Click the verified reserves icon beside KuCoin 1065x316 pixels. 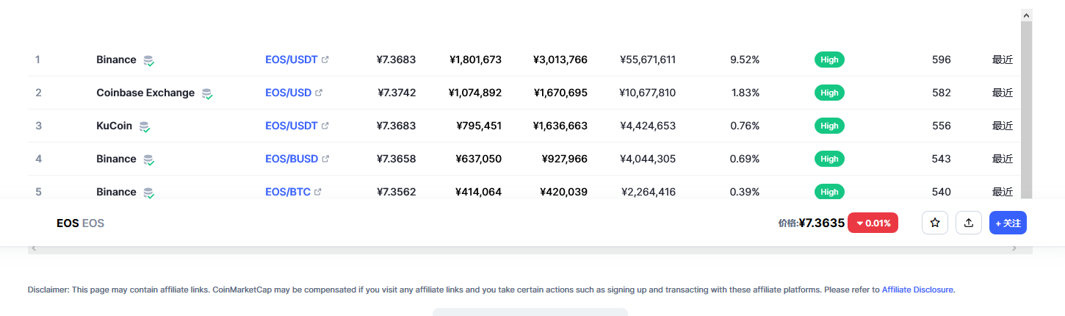click(145, 126)
